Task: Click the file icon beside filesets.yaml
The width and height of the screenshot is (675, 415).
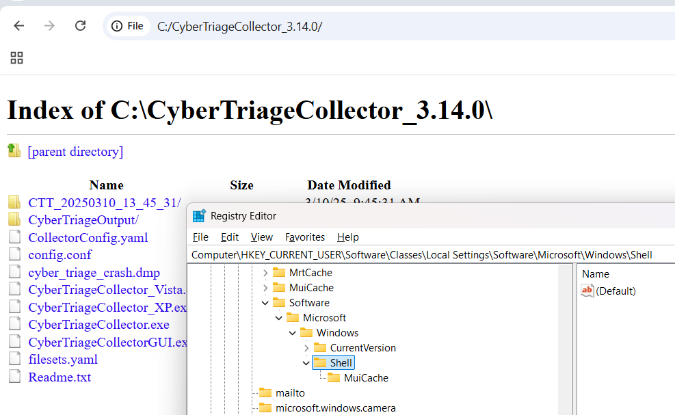Action: (15, 359)
